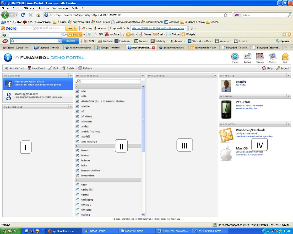Collapse the My Phone panel
This screenshot has width=293, height=234.
[288, 96]
